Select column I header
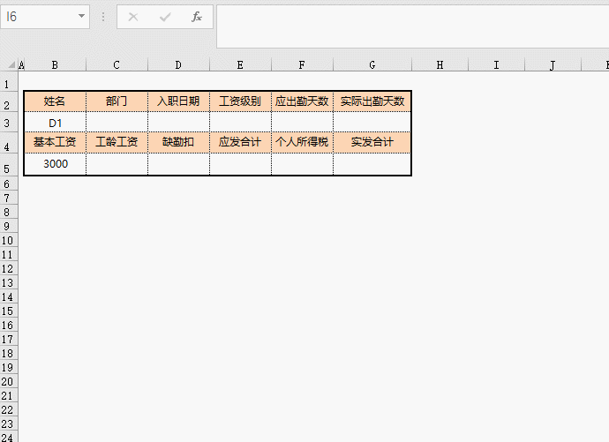 click(496, 64)
